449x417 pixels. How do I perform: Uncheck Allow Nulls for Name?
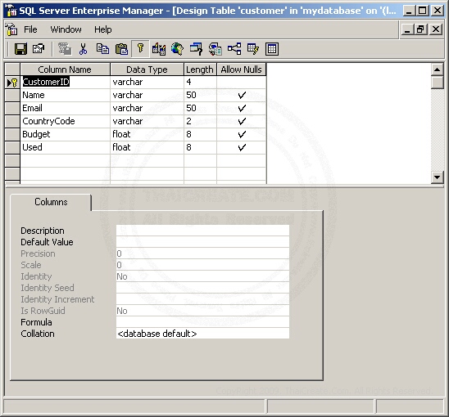click(242, 95)
